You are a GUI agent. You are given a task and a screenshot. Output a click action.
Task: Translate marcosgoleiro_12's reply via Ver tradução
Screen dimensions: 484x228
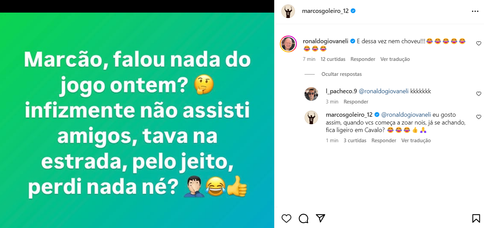pyautogui.click(x=416, y=141)
